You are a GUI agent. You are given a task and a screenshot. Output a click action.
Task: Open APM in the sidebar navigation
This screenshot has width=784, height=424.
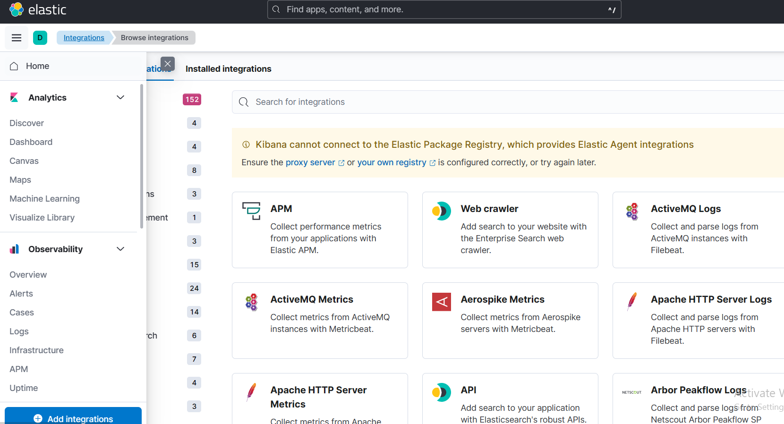pos(18,369)
